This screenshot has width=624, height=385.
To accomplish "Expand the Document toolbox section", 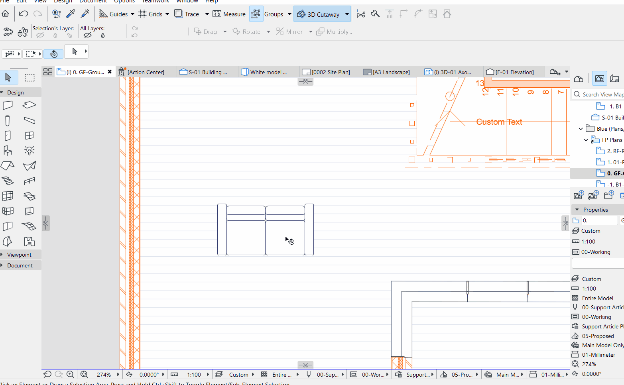I will (x=2, y=265).
